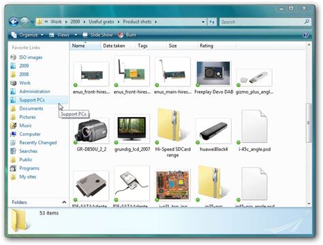323x245 pixels.
Task: Select Product shots in breadcrumb
Action: [137, 22]
